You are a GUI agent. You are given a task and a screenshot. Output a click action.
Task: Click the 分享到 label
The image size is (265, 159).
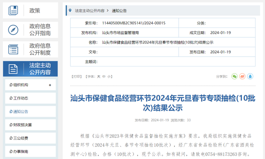pos(222,77)
